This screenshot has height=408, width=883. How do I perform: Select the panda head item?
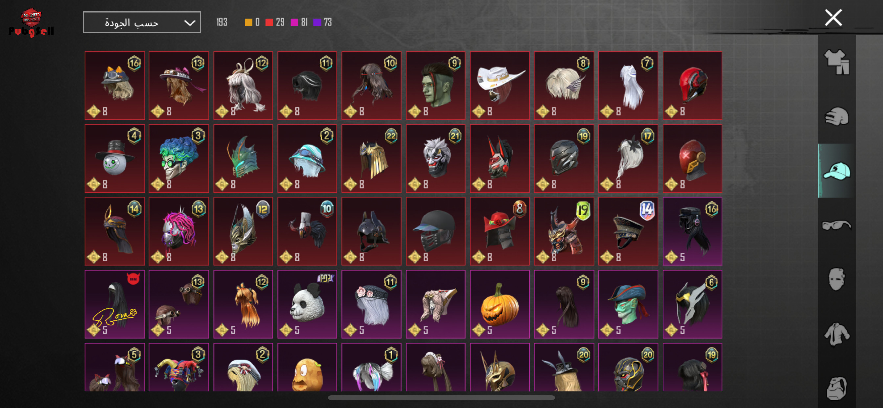pos(307,304)
